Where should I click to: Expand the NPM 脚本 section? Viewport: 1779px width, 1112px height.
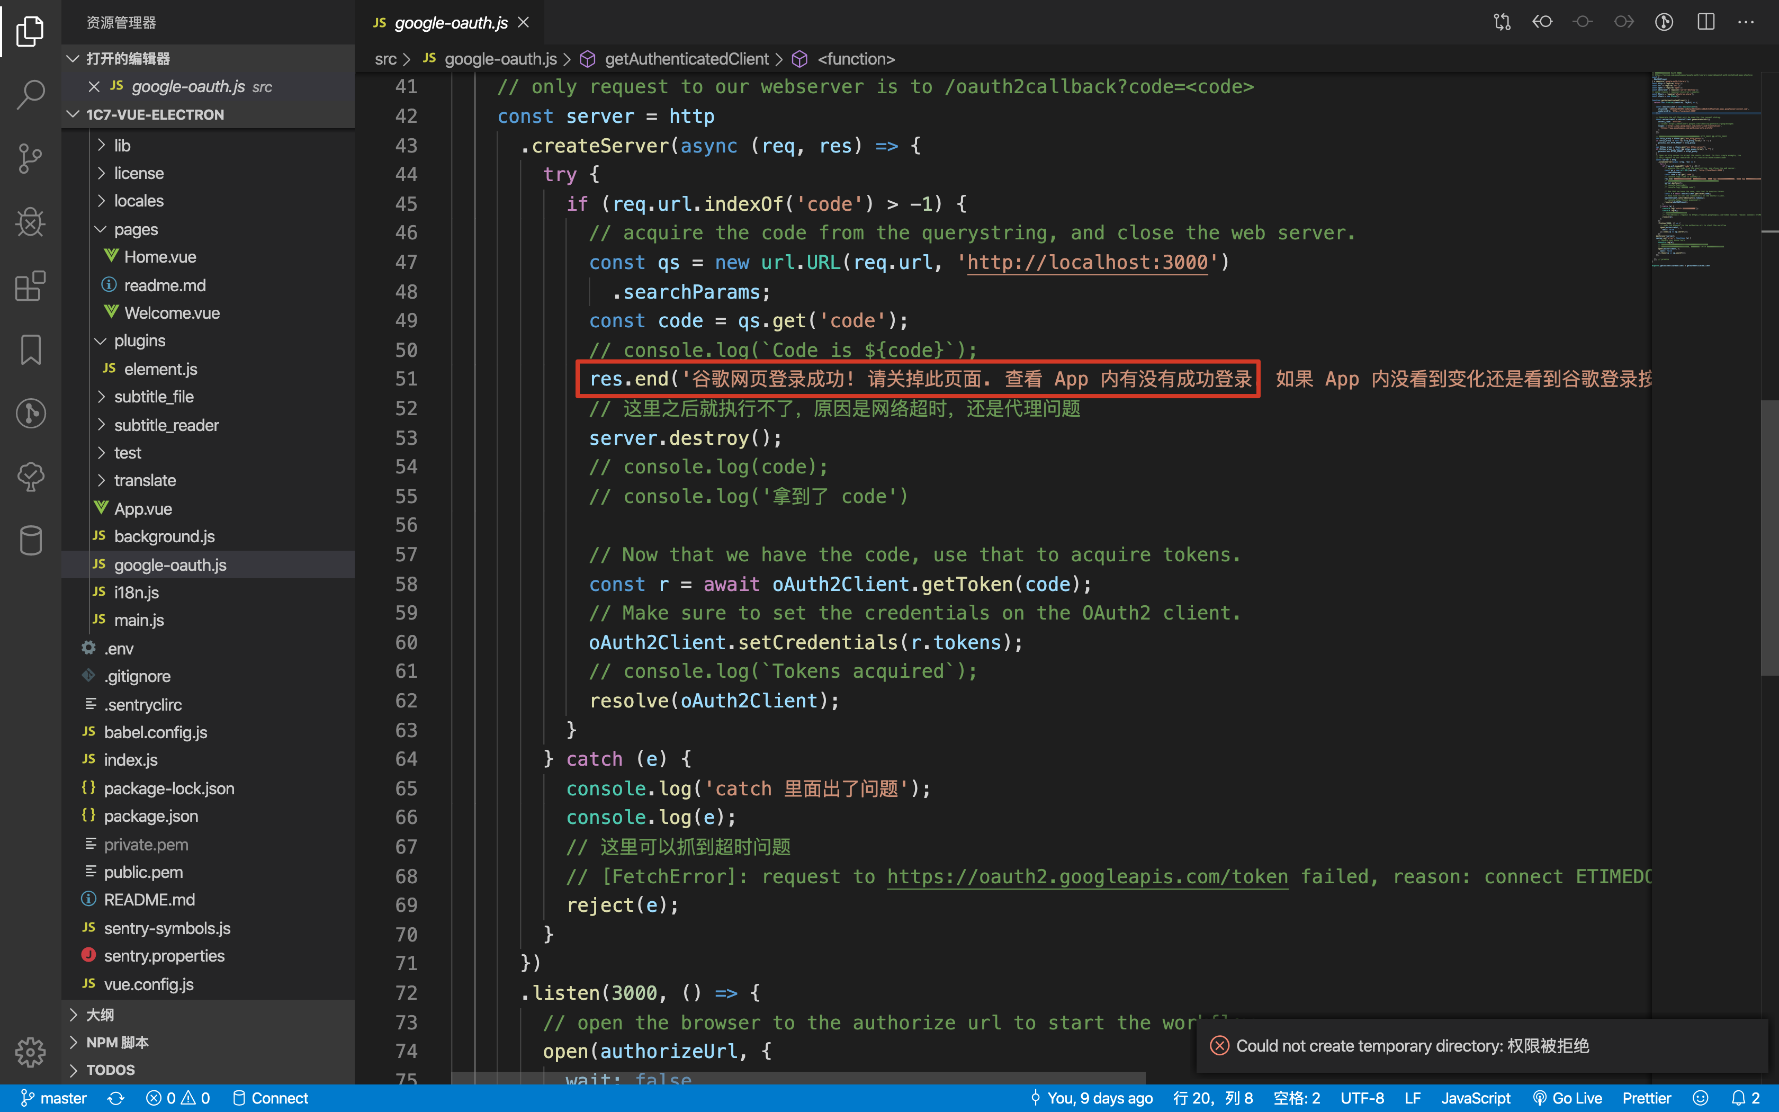(117, 1042)
